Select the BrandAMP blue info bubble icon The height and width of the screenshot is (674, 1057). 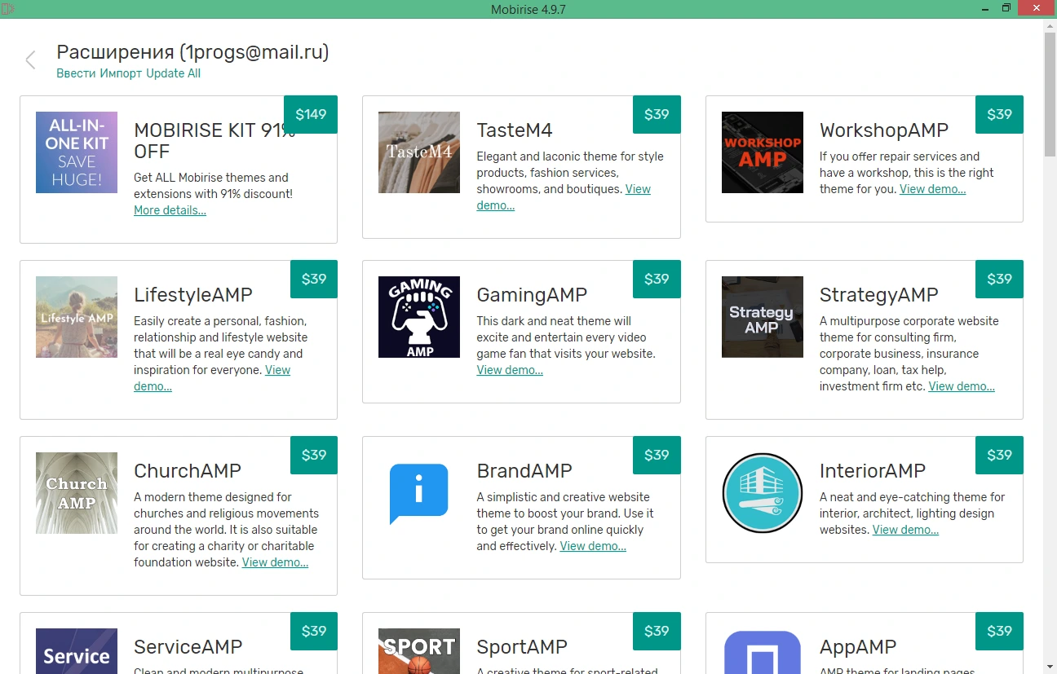coord(419,493)
